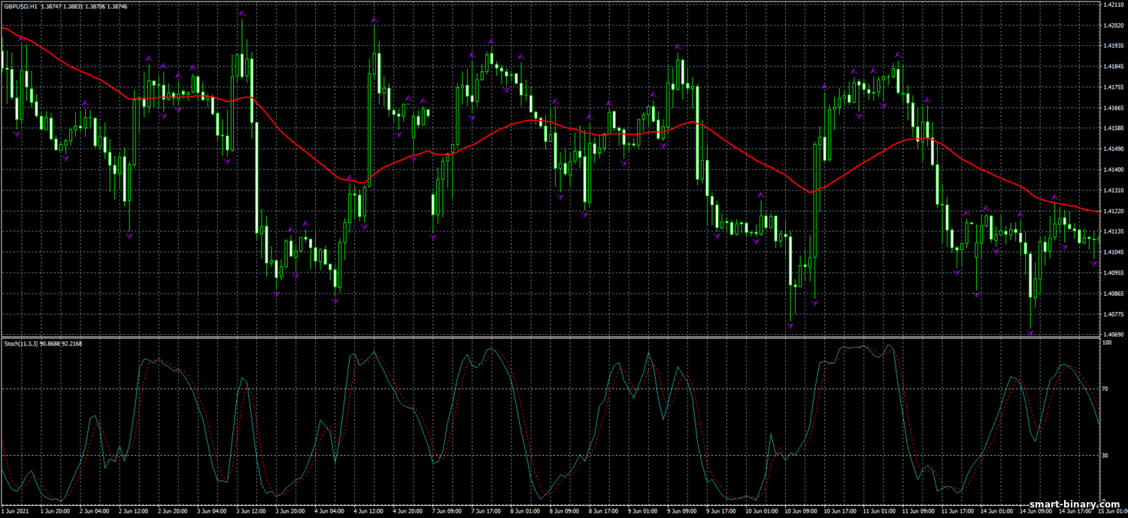Click price label 1.41400
This screenshot has width=1128, height=518.
coord(1113,170)
